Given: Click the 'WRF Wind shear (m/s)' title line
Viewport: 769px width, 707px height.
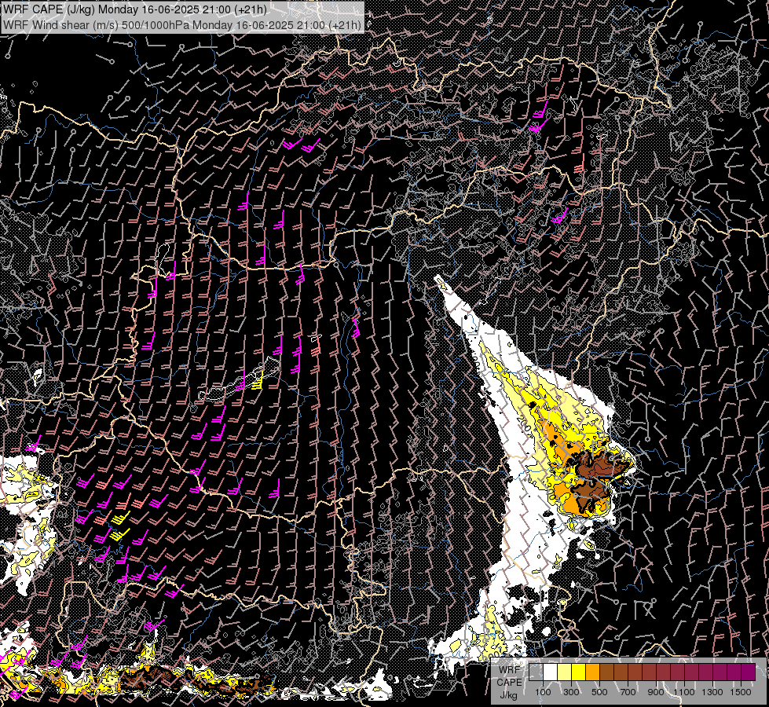Looking at the screenshot, I should tap(182, 24).
